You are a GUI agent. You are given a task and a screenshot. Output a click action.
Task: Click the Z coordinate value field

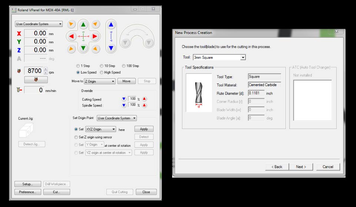pos(36,50)
